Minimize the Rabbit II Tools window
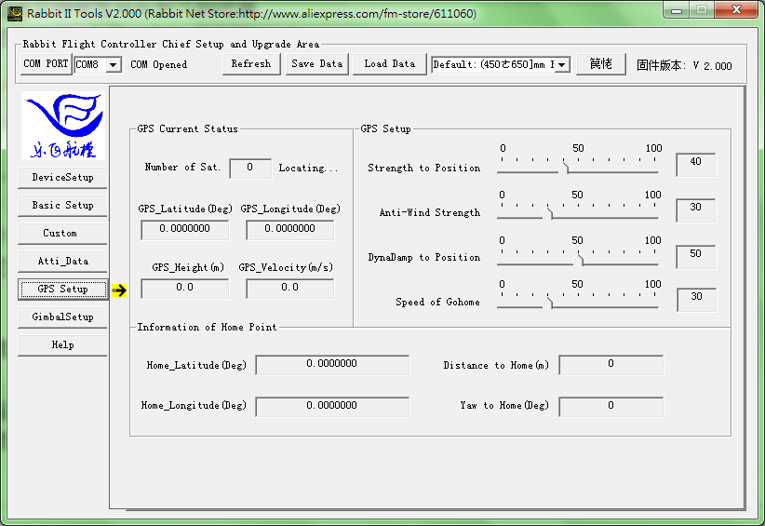The width and height of the screenshot is (765, 526). pyautogui.click(x=677, y=9)
